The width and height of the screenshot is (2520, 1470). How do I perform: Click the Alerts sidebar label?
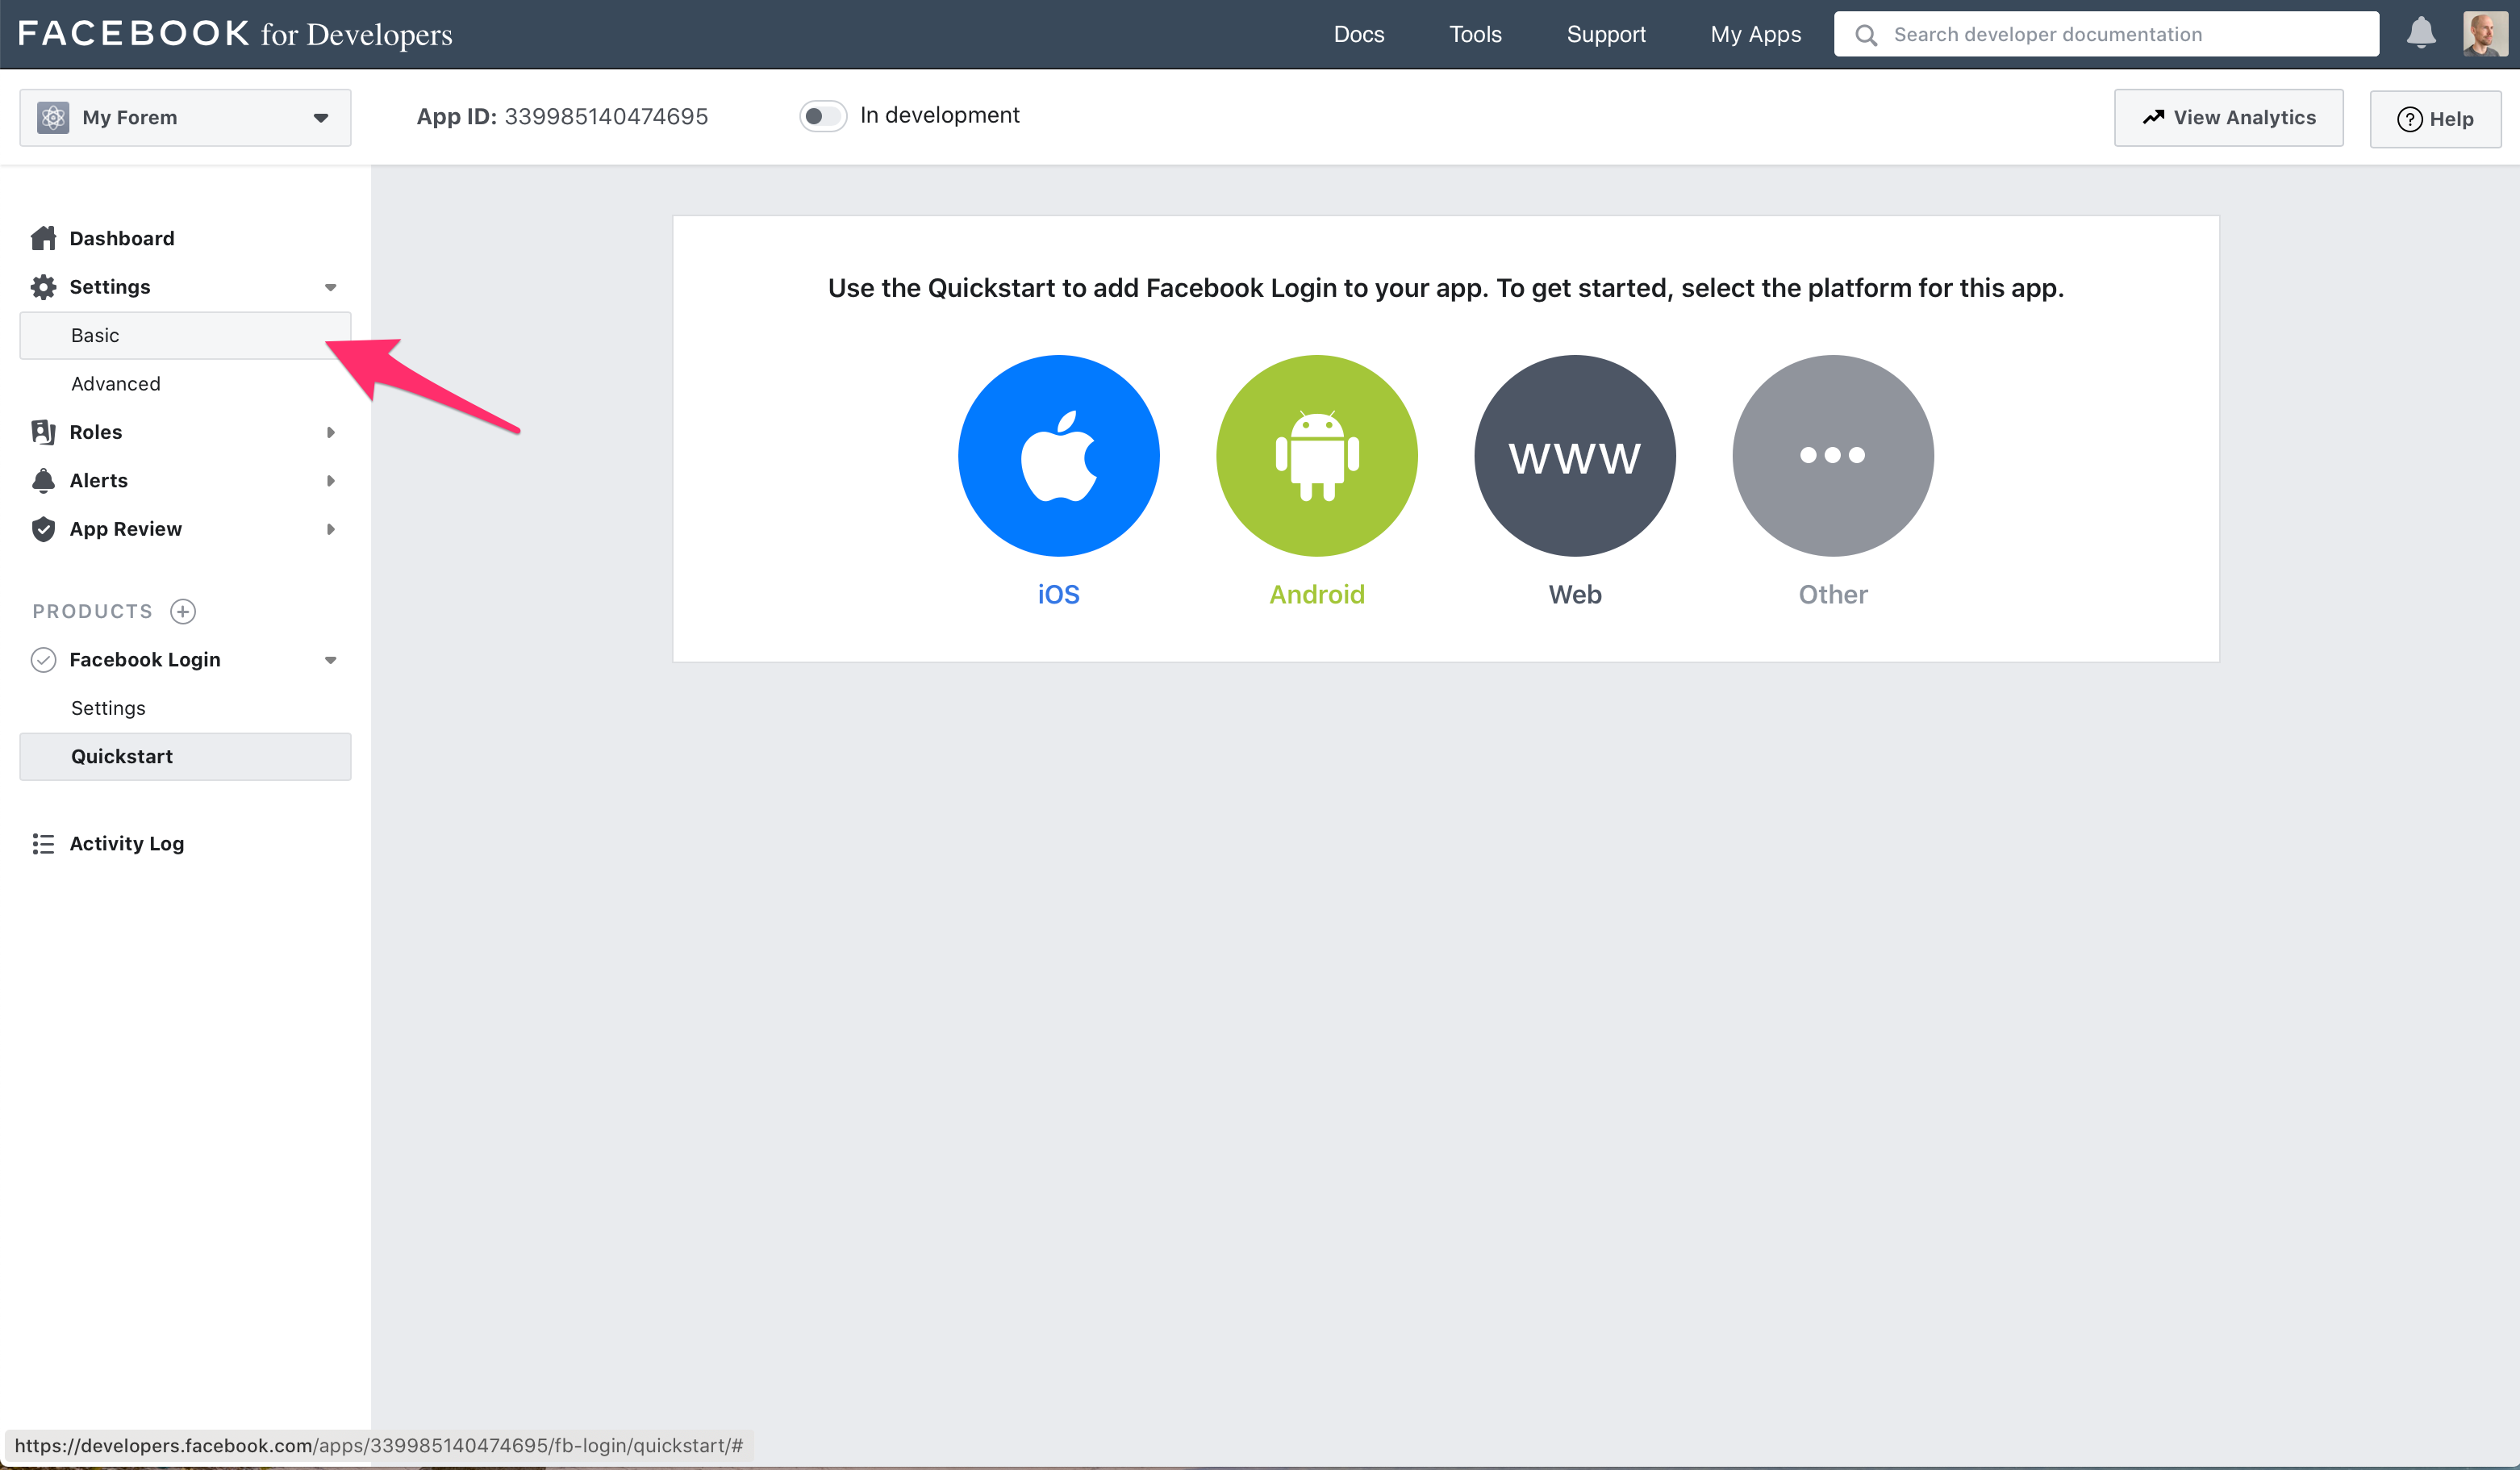pyautogui.click(x=98, y=481)
